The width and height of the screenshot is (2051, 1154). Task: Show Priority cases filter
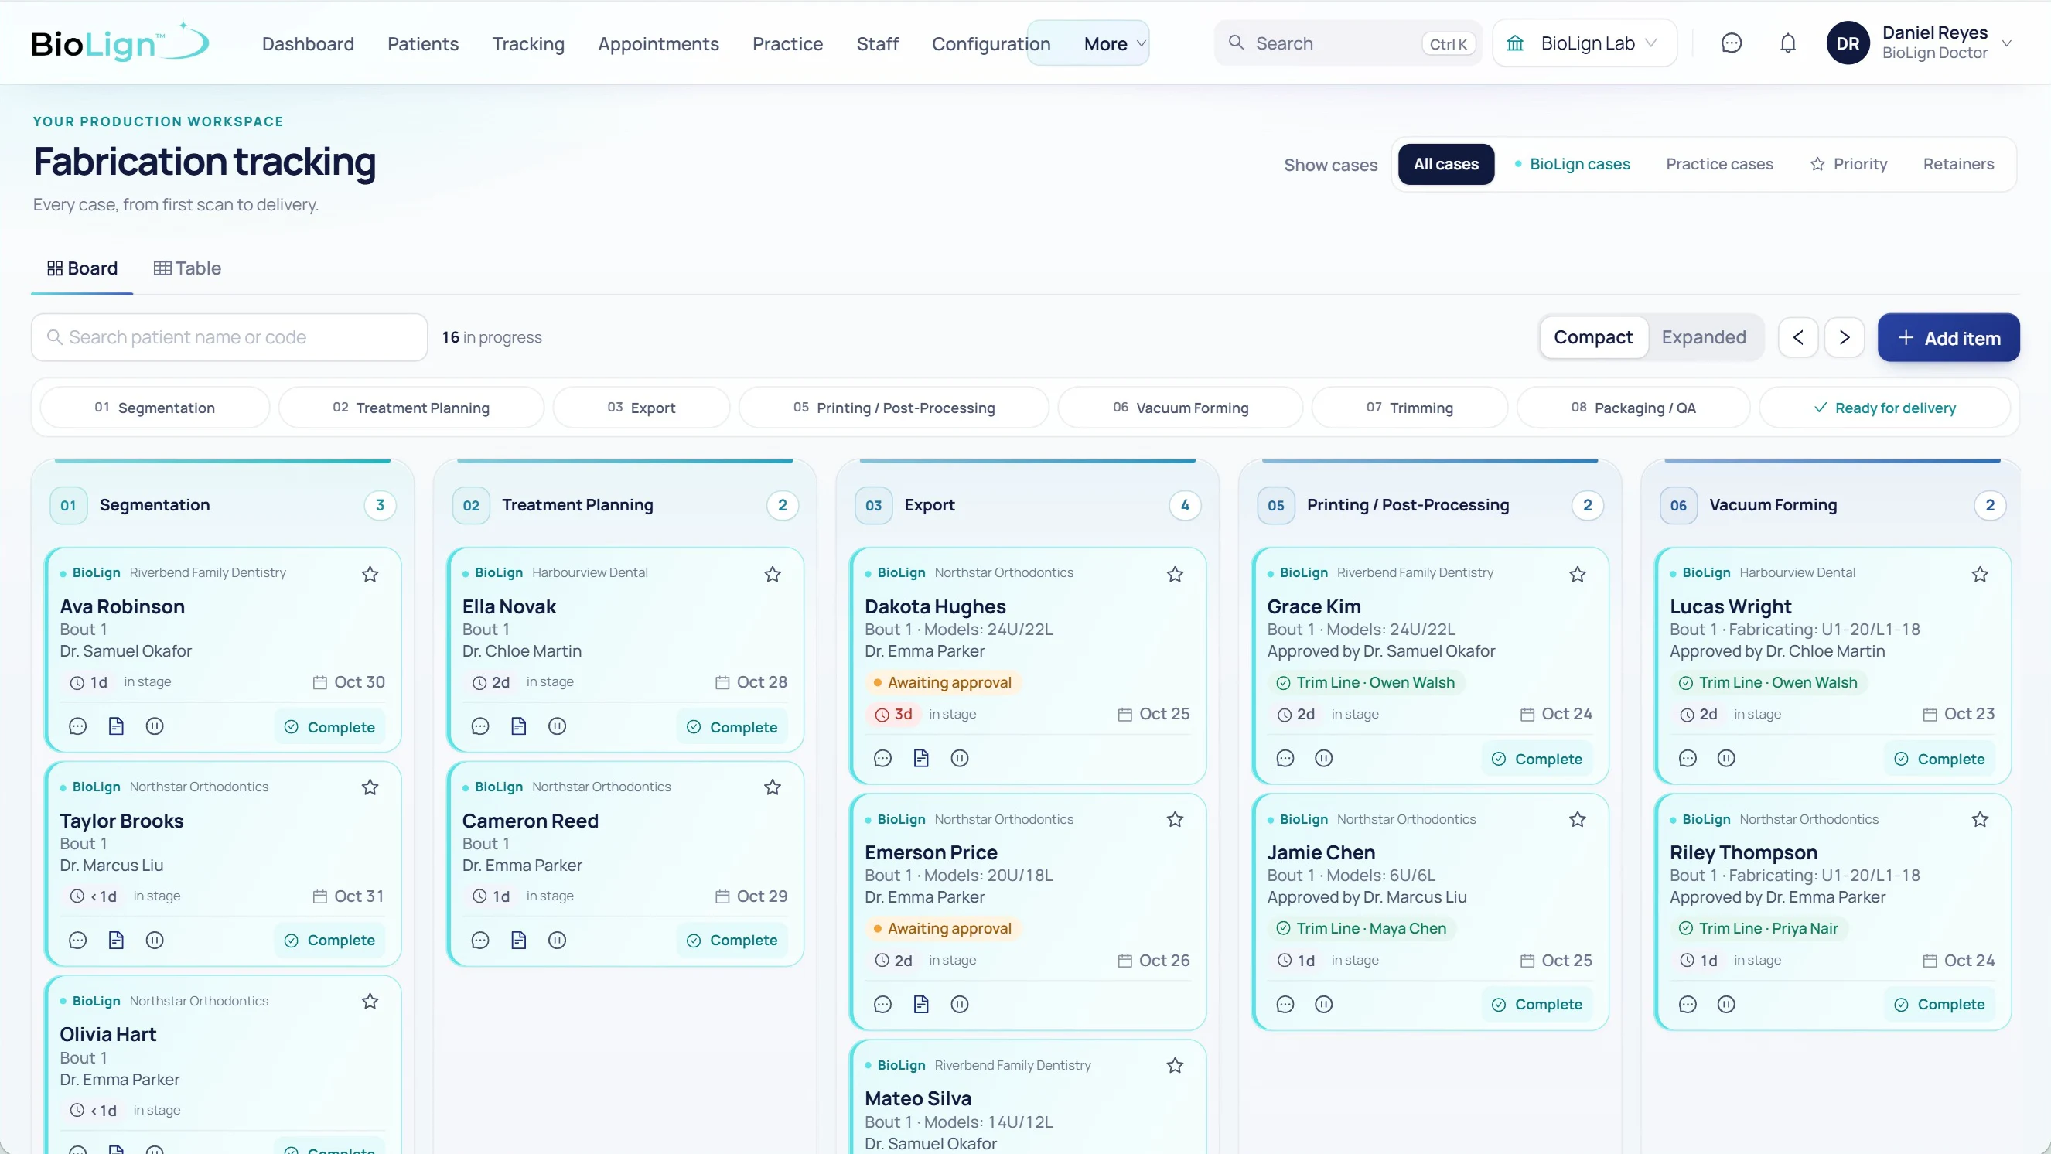tap(1848, 164)
